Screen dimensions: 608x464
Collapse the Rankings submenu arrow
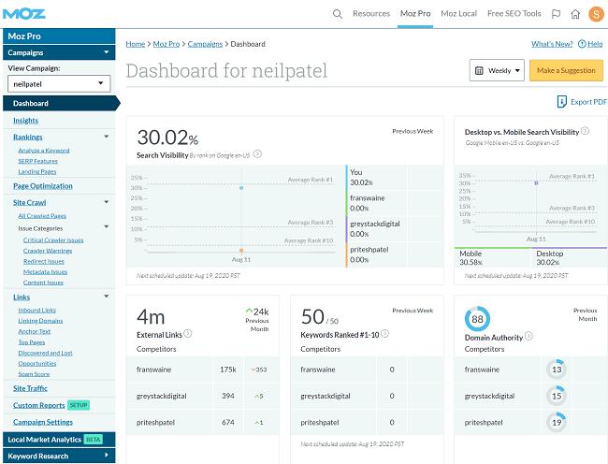107,137
